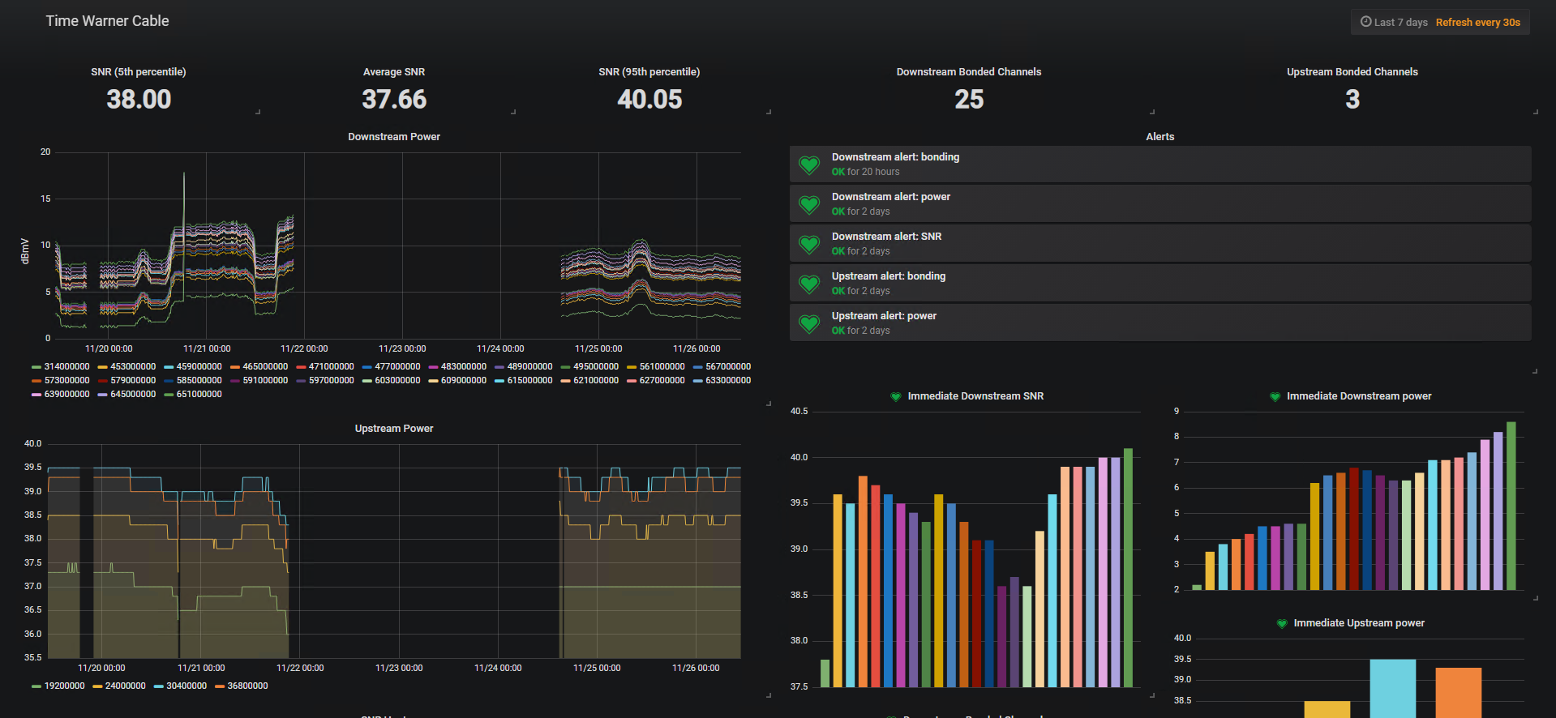
Task: Open Alerts panel title menu
Action: 1160,137
